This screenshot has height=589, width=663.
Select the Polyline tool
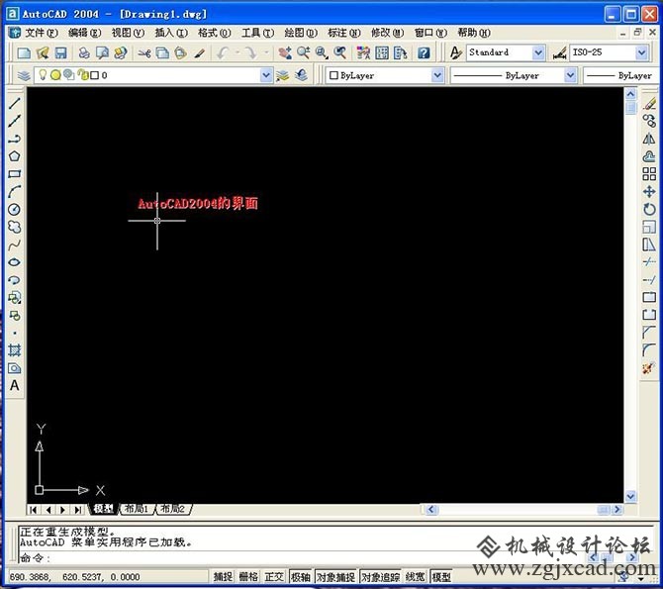pos(15,139)
